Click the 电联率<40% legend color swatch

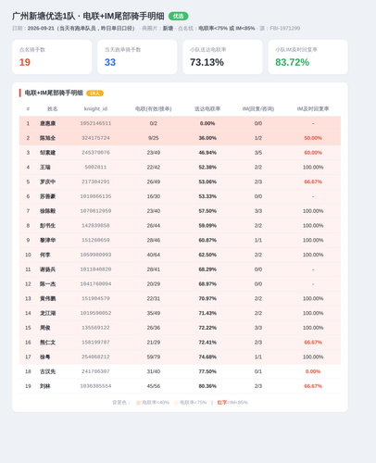click(138, 403)
